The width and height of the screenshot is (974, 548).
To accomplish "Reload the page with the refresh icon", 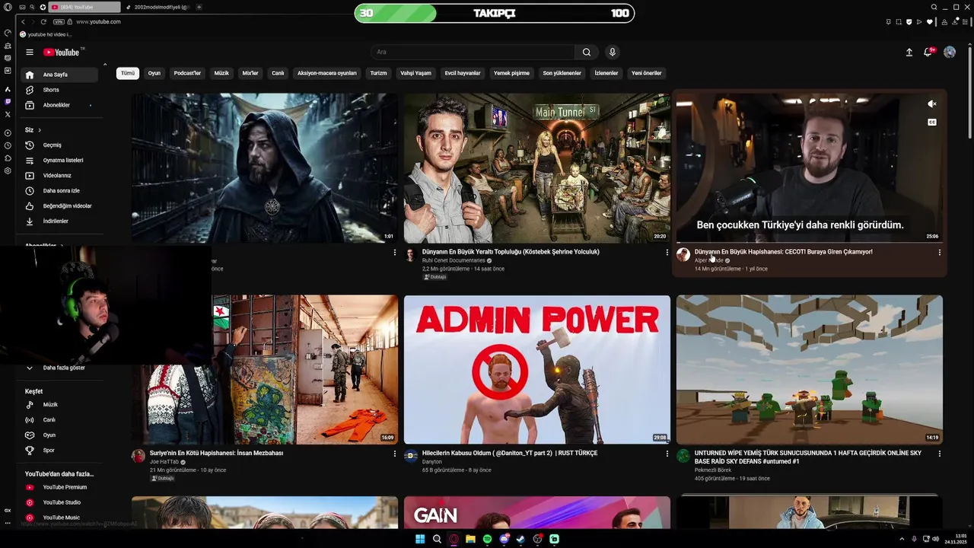I will pos(43,21).
